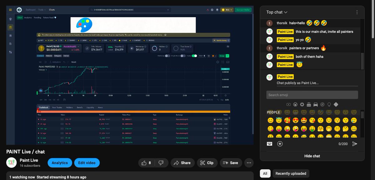The height and width of the screenshot is (180, 375).
Task: Open the PancakeSwapV2 exchange dropdown
Action: (x=71, y=46)
